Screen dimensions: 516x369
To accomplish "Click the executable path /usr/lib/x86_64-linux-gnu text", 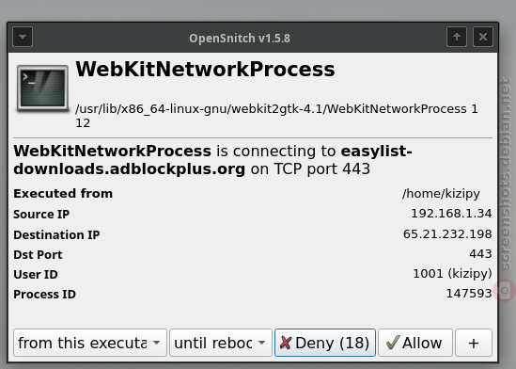I will click(276, 116).
